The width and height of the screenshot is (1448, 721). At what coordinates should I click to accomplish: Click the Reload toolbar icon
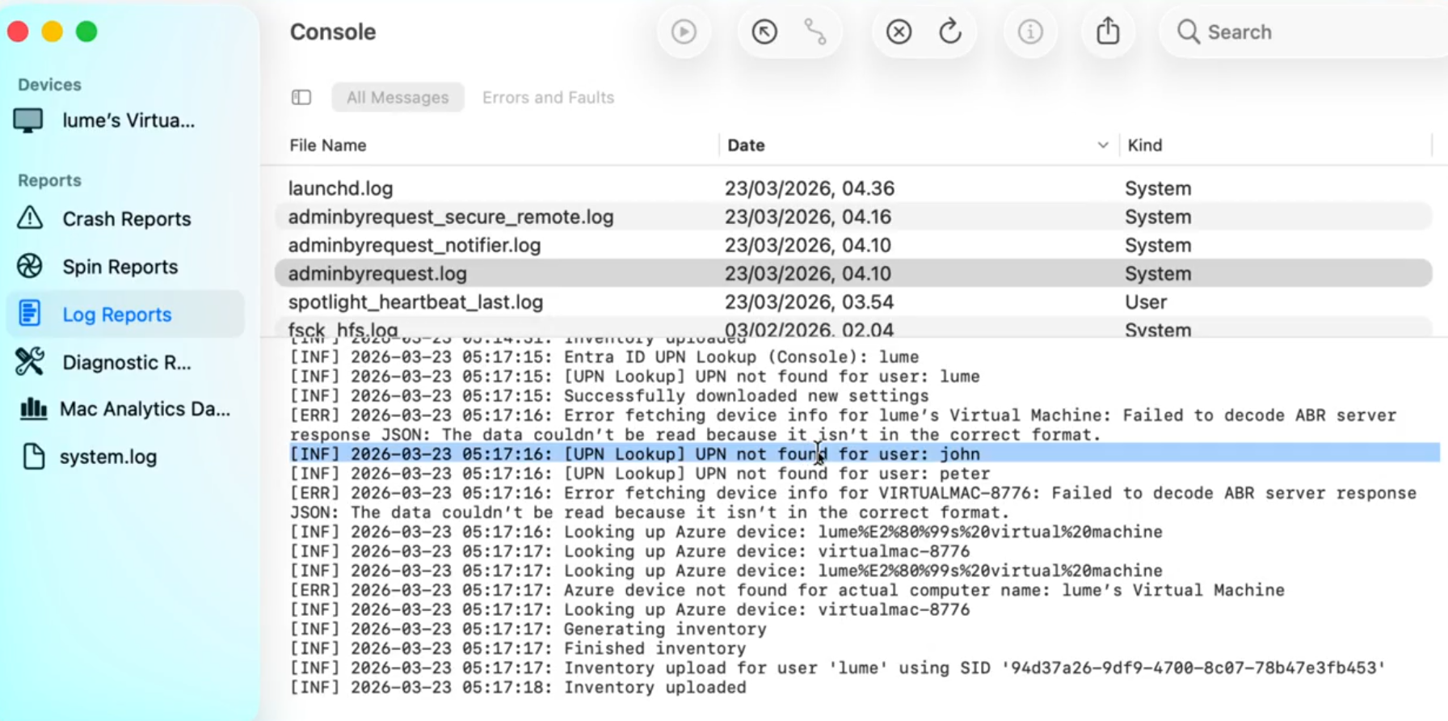coord(950,32)
